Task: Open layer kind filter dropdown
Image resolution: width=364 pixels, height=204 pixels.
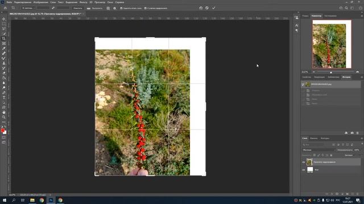Action: (313, 144)
